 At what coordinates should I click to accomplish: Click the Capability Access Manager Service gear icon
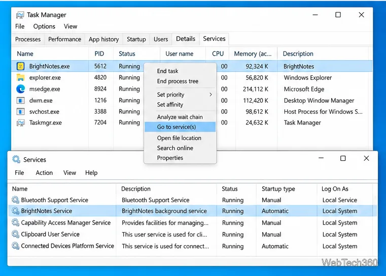pos(16,222)
